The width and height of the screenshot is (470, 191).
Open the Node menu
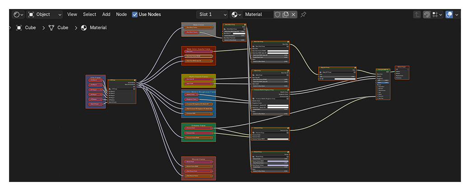click(x=121, y=14)
